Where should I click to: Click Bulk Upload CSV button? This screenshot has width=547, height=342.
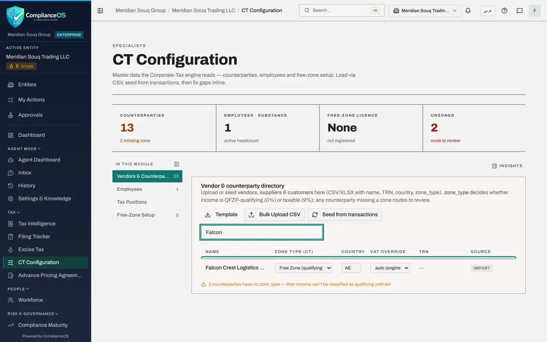[x=274, y=215]
